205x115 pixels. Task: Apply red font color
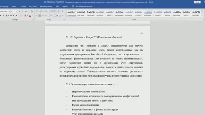(30, 16)
